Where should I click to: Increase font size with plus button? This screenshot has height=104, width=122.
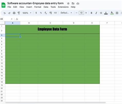tap(86, 13)
